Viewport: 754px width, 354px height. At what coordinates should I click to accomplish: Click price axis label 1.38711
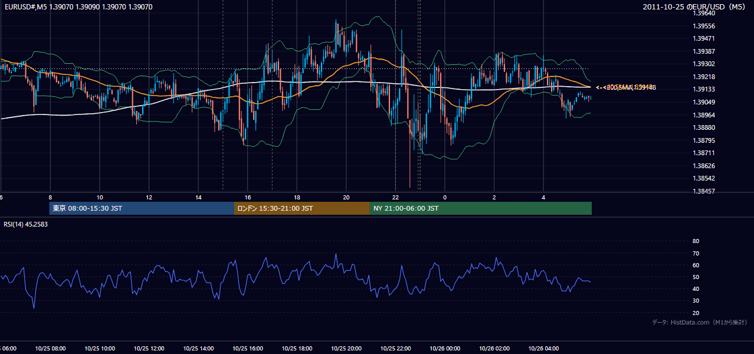pyautogui.click(x=703, y=153)
